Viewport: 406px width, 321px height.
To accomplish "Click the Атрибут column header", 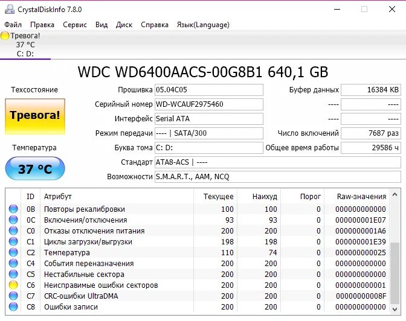I will pyautogui.click(x=117, y=197).
